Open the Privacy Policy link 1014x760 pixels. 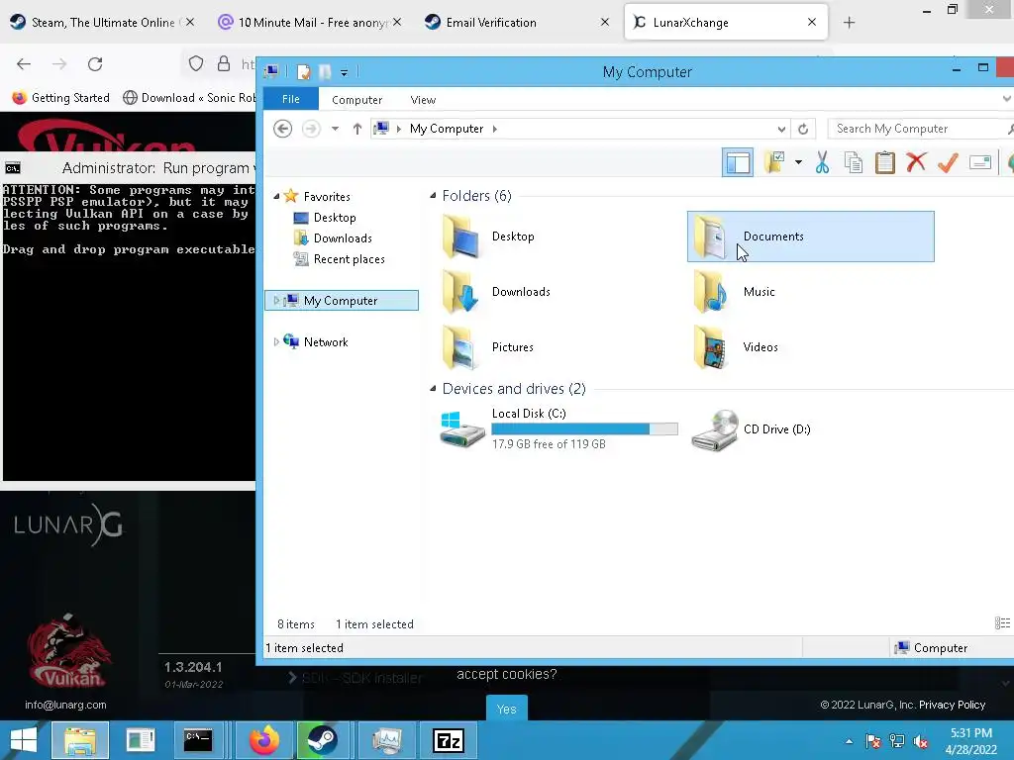click(x=952, y=705)
